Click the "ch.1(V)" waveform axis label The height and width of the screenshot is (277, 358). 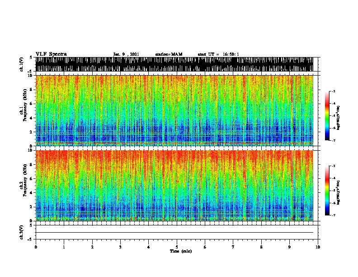[22, 64]
